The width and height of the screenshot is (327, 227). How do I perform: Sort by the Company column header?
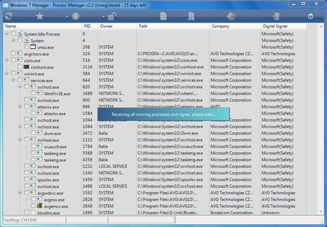pos(235,26)
